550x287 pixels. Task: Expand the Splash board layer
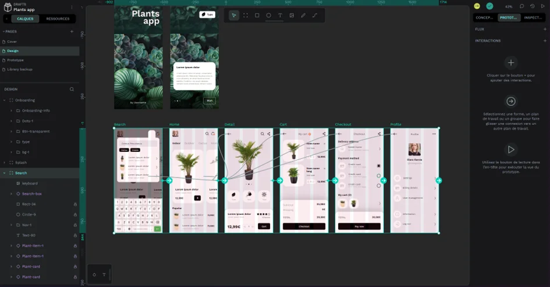tap(4, 162)
